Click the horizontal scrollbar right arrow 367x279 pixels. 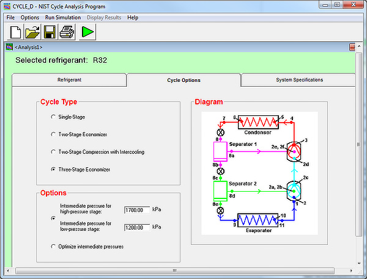click(x=351, y=271)
